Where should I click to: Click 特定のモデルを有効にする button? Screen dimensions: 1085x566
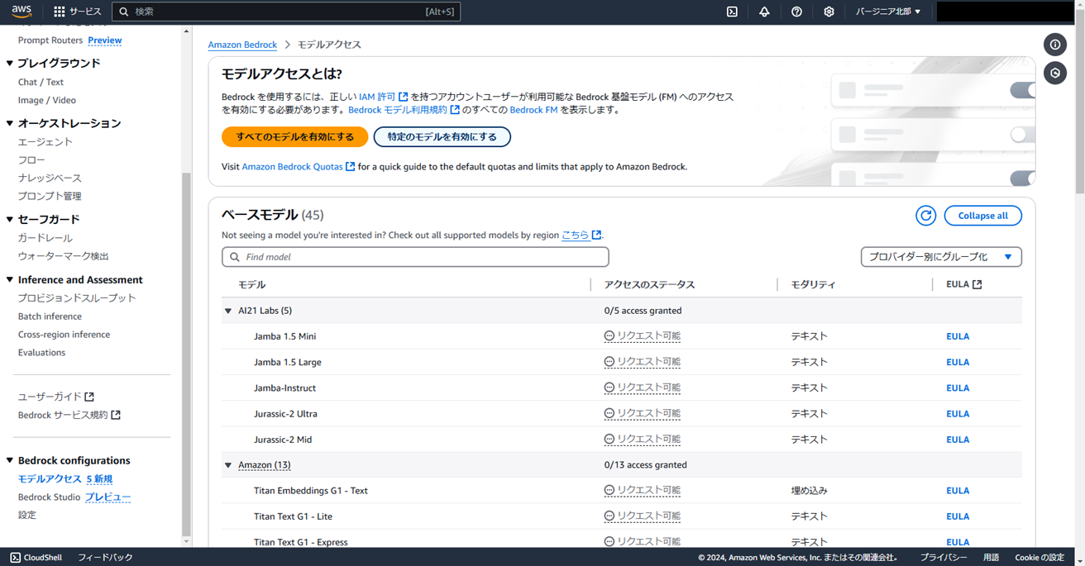442,137
